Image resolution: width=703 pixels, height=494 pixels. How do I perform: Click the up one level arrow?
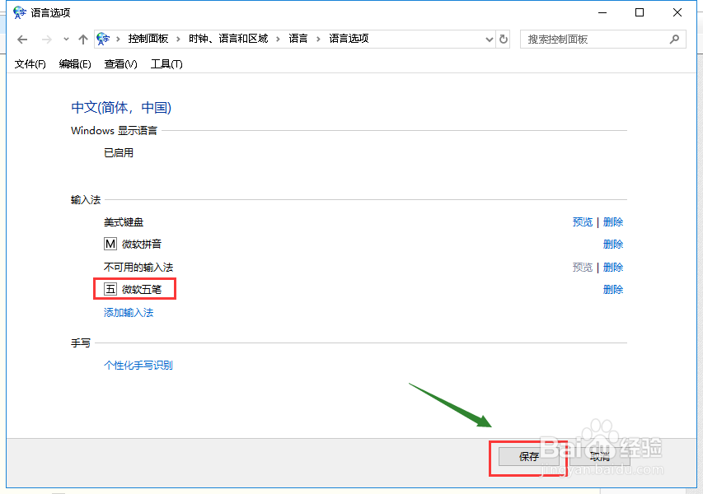coord(82,39)
